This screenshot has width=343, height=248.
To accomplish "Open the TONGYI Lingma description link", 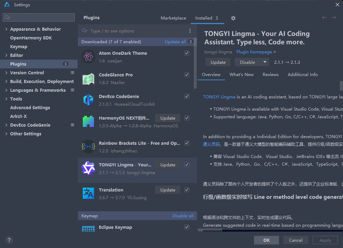I will [x=219, y=97].
